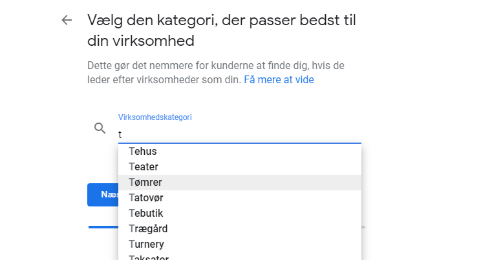Choose 'Tebutik' from the dropdown
481x260 pixels.
tap(240, 214)
